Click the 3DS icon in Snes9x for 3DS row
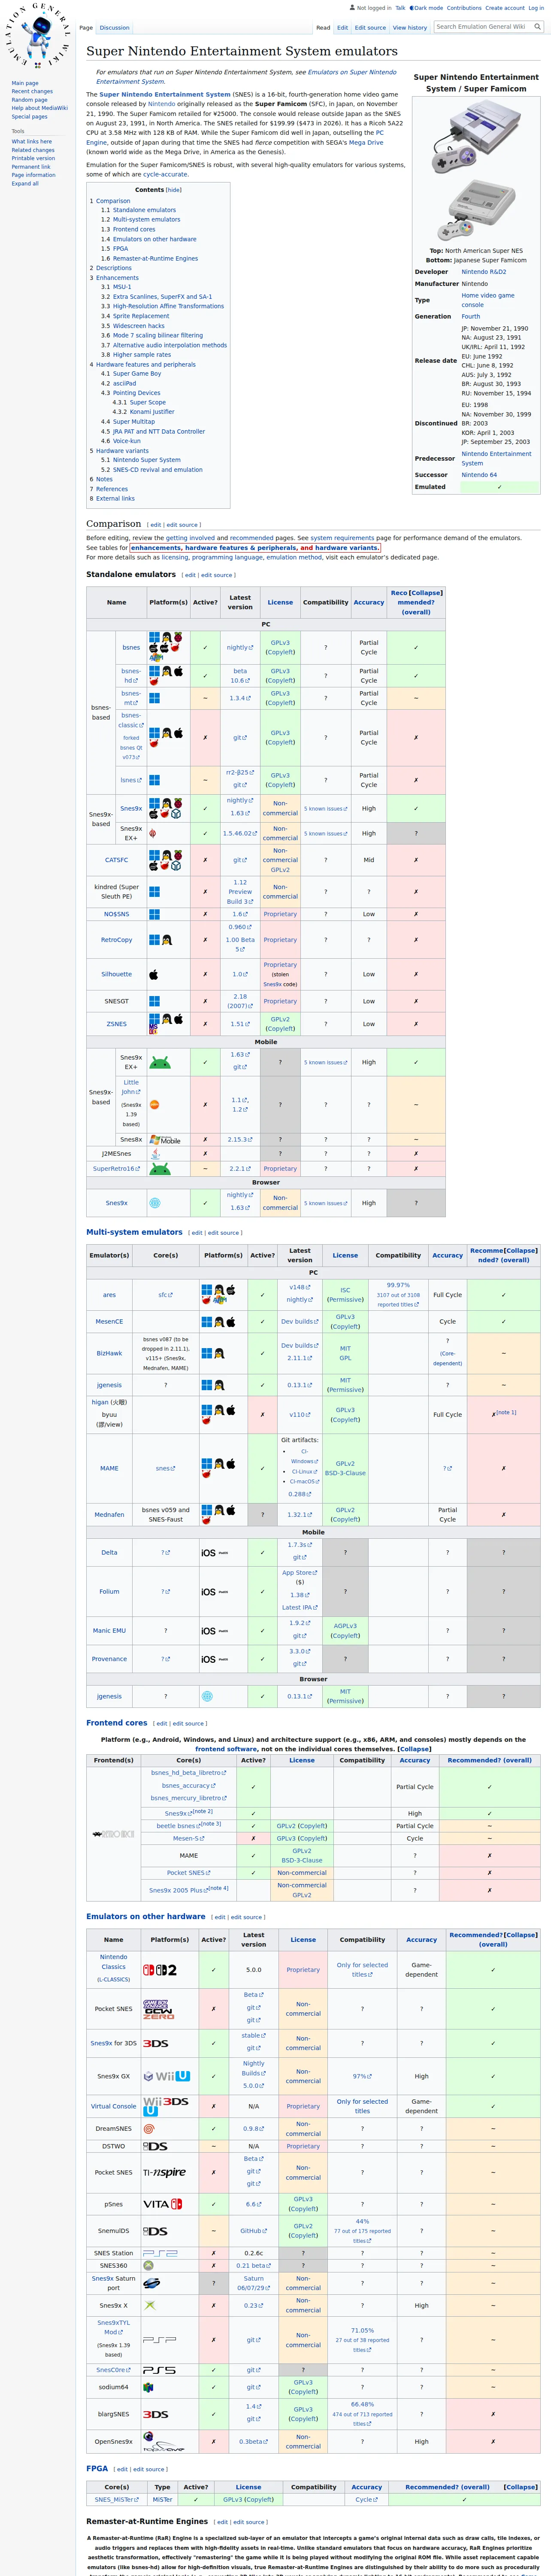The image size is (551, 2576). [156, 2044]
